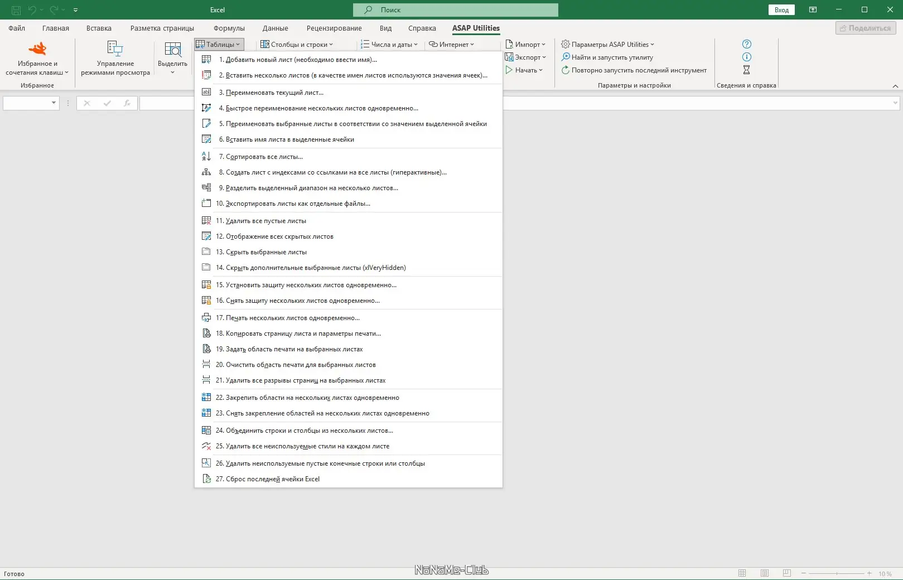This screenshot has width=903, height=580.
Task: Open the Импорт dropdown
Action: point(525,45)
